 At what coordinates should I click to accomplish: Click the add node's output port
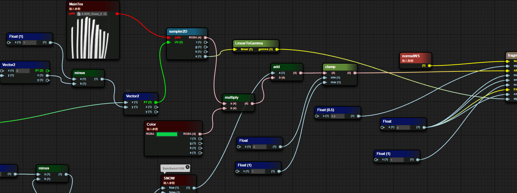coord(301,73)
